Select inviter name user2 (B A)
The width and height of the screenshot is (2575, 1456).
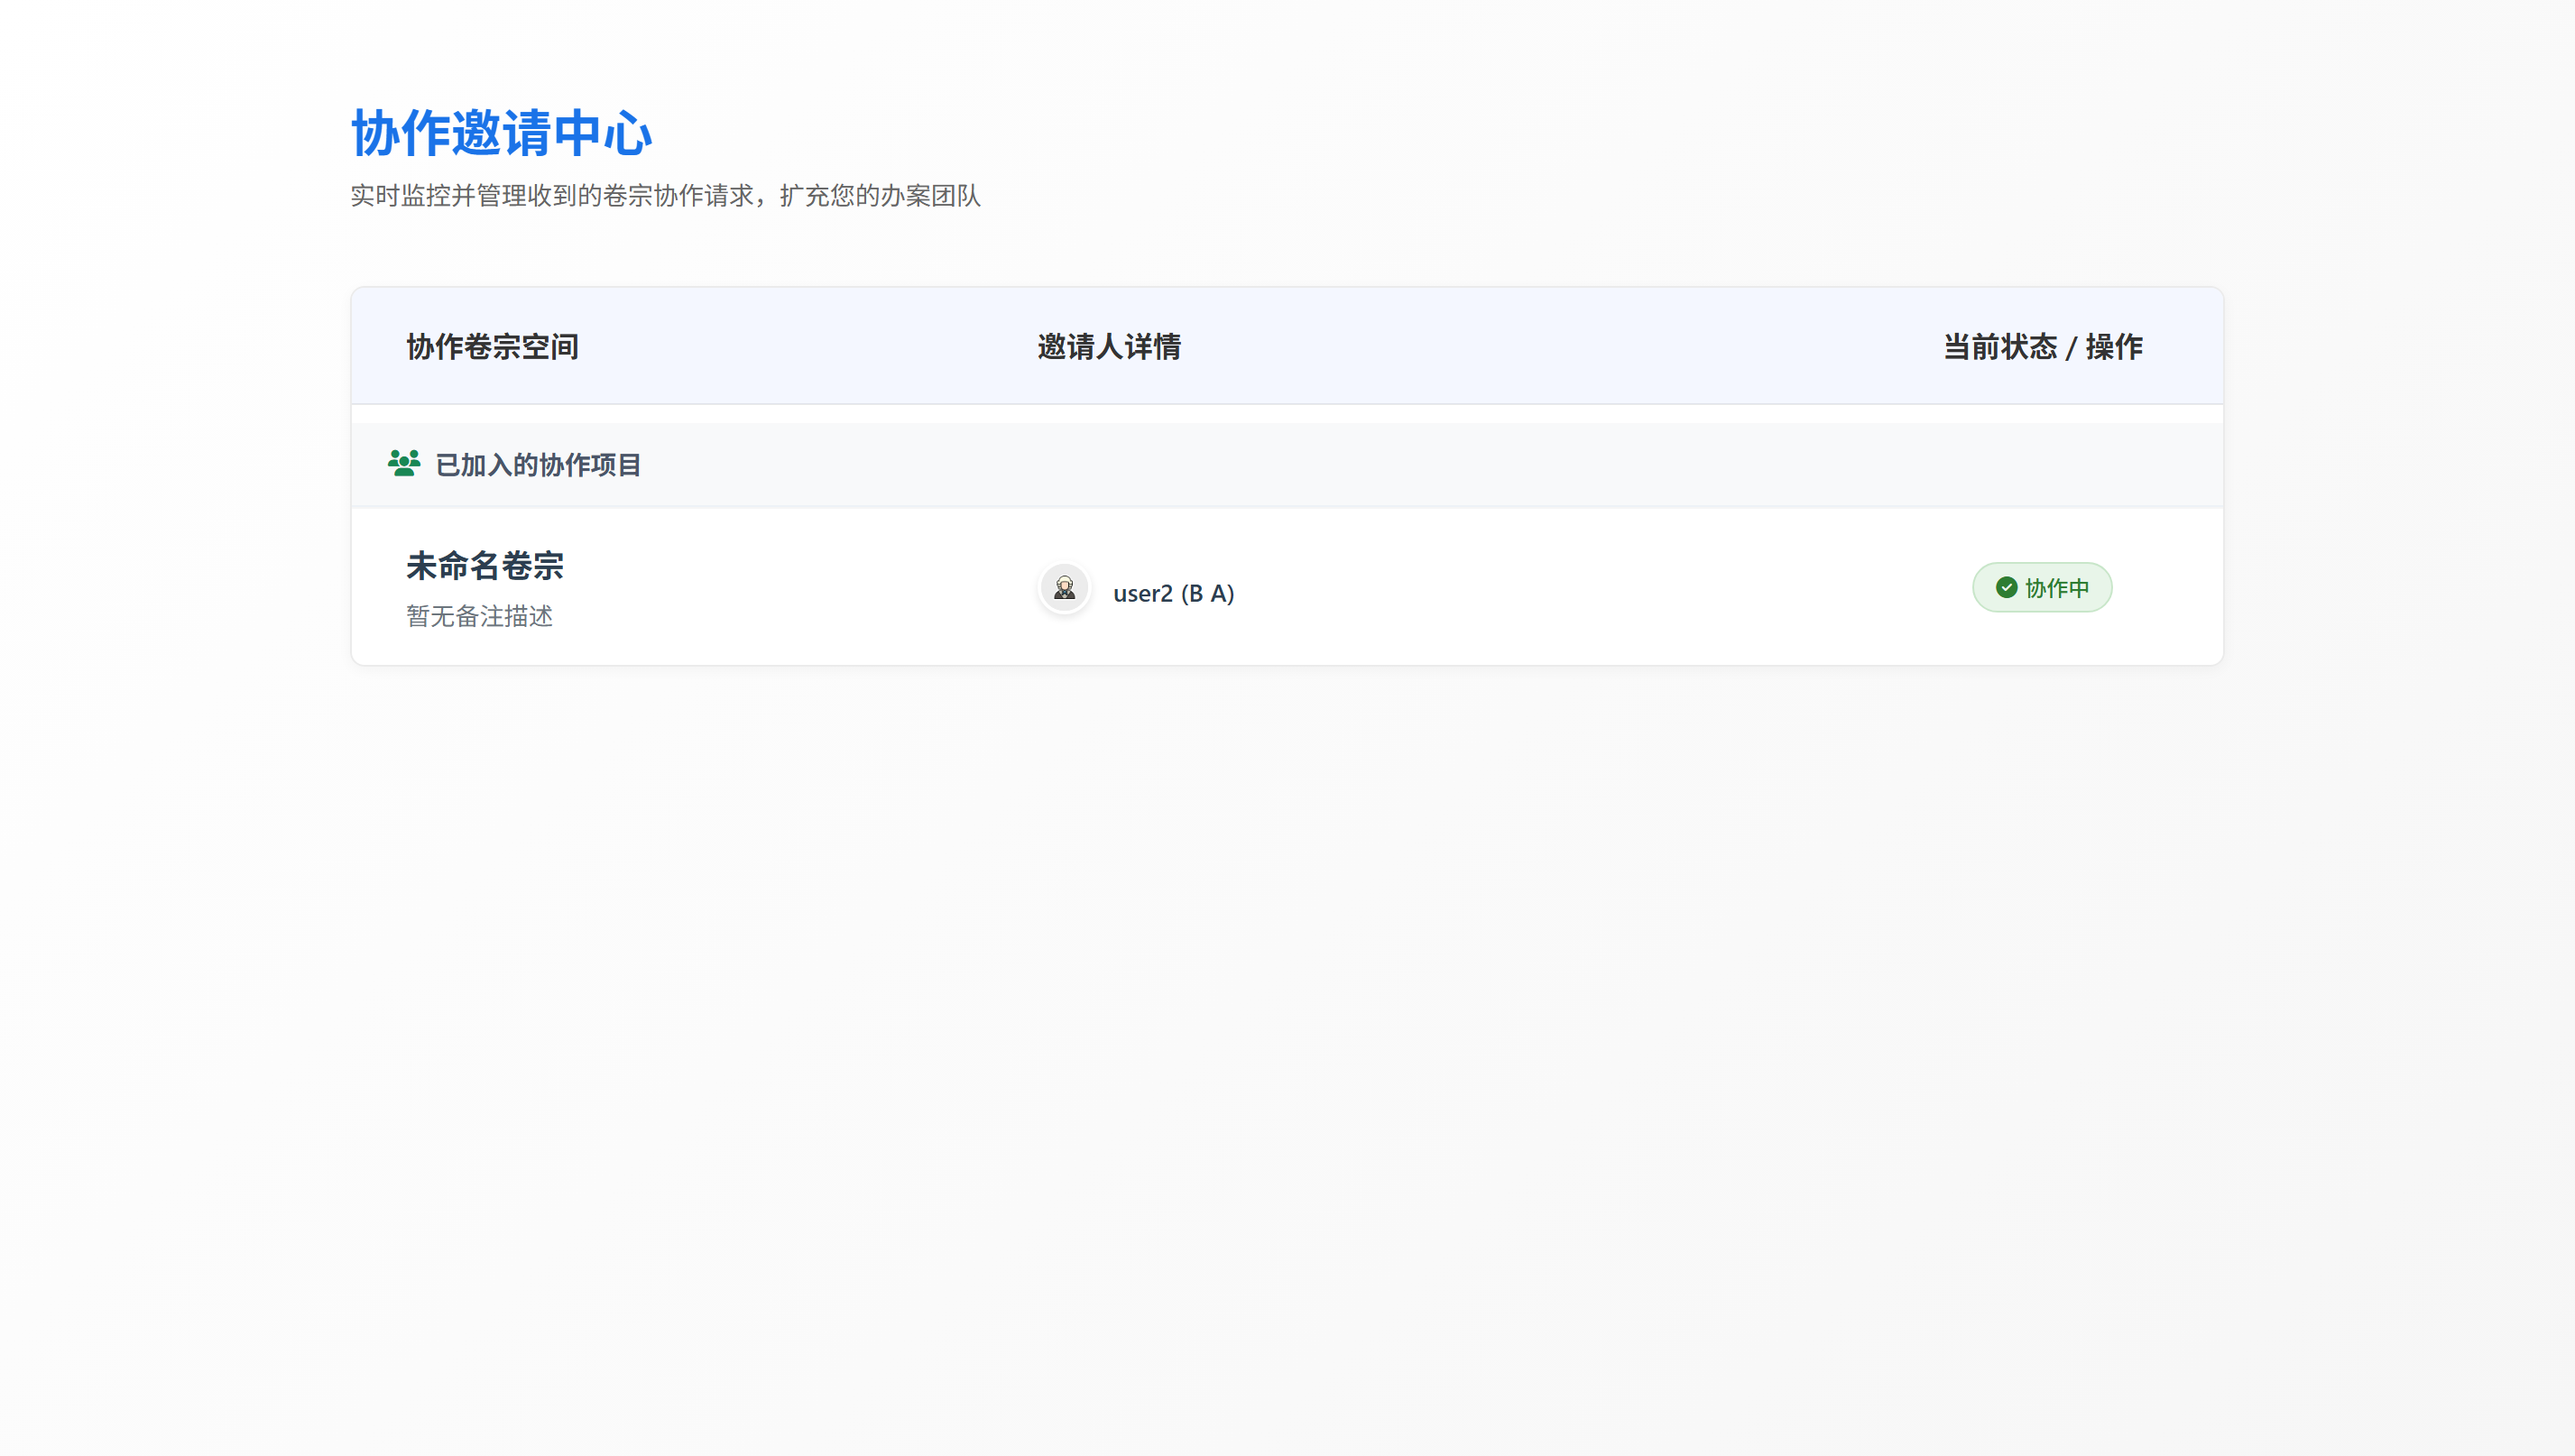(x=1175, y=592)
